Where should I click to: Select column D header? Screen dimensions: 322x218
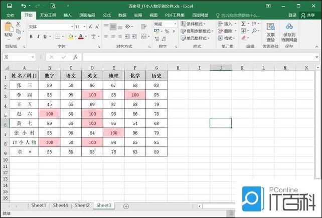pyautogui.click(x=92, y=68)
